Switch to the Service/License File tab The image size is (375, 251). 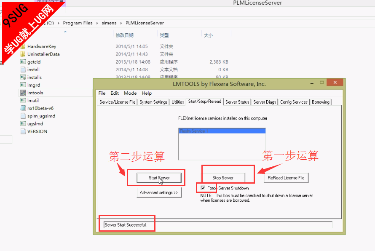pos(118,102)
